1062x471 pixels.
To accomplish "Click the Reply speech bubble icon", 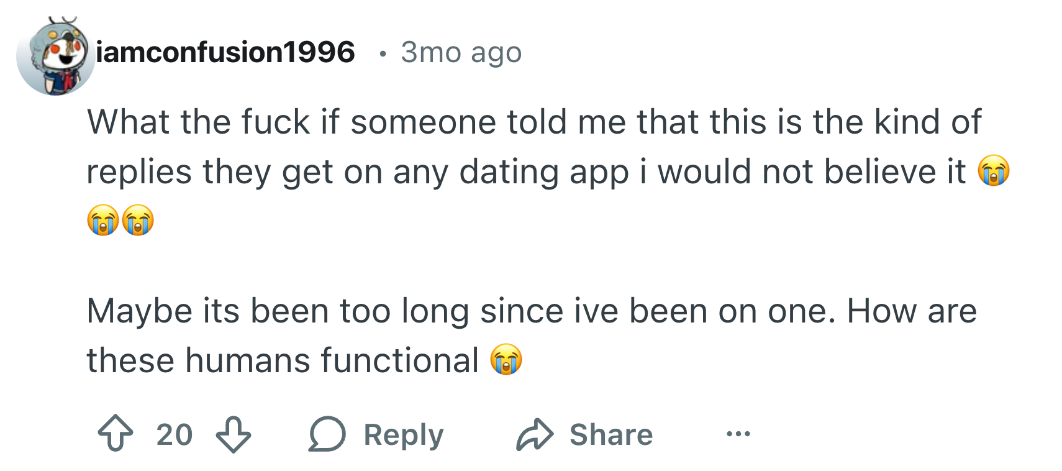I will 327,434.
